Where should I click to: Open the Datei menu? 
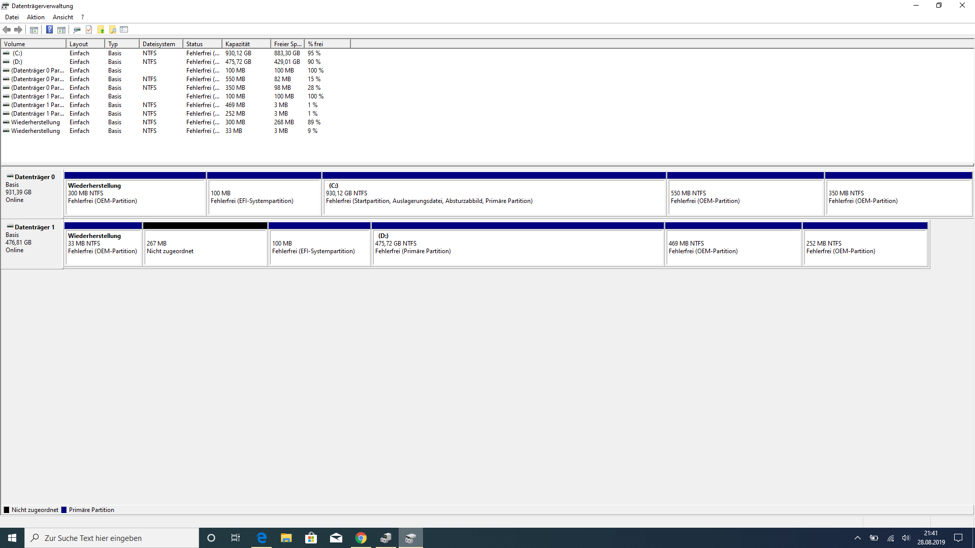tap(12, 17)
